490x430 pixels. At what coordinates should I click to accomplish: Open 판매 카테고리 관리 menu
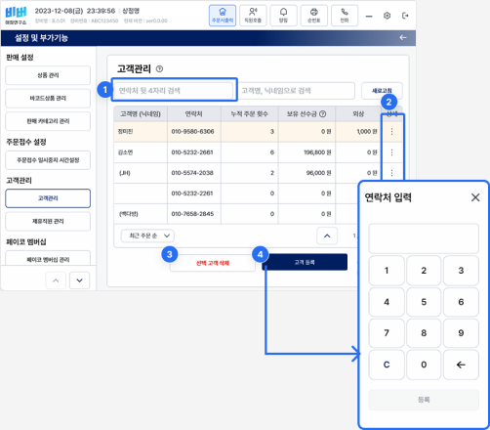48,121
